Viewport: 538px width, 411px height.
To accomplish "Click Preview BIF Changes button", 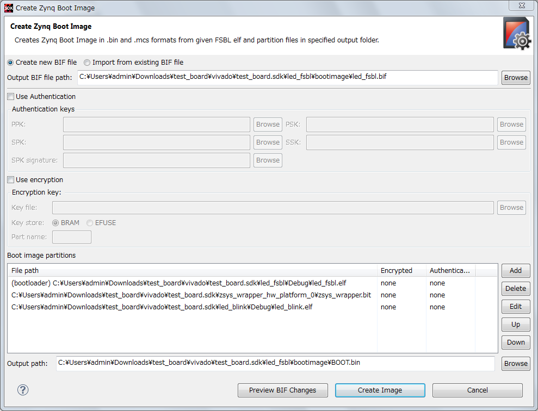I will pyautogui.click(x=282, y=390).
